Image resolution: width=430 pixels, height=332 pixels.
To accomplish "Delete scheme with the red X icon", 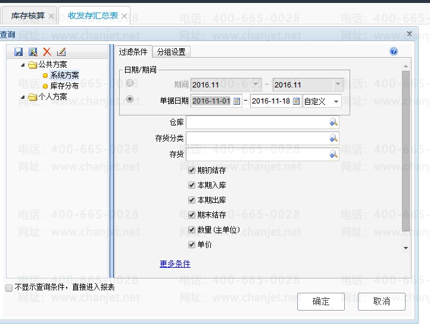I will [47, 52].
